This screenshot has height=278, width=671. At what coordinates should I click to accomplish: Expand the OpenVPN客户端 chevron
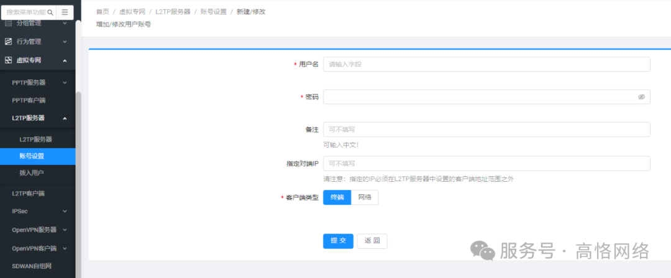[65, 248]
